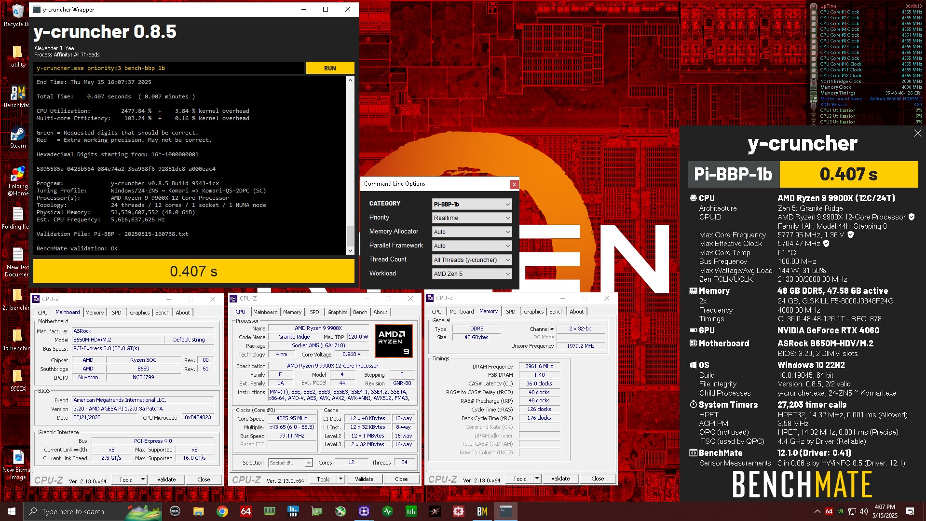Click Validate in the CPU tab CPU-Z window
The height and width of the screenshot is (521, 926).
point(364,479)
